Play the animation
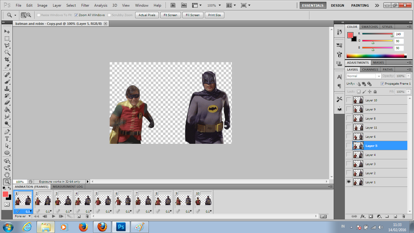The width and height of the screenshot is (414, 233). click(53, 216)
